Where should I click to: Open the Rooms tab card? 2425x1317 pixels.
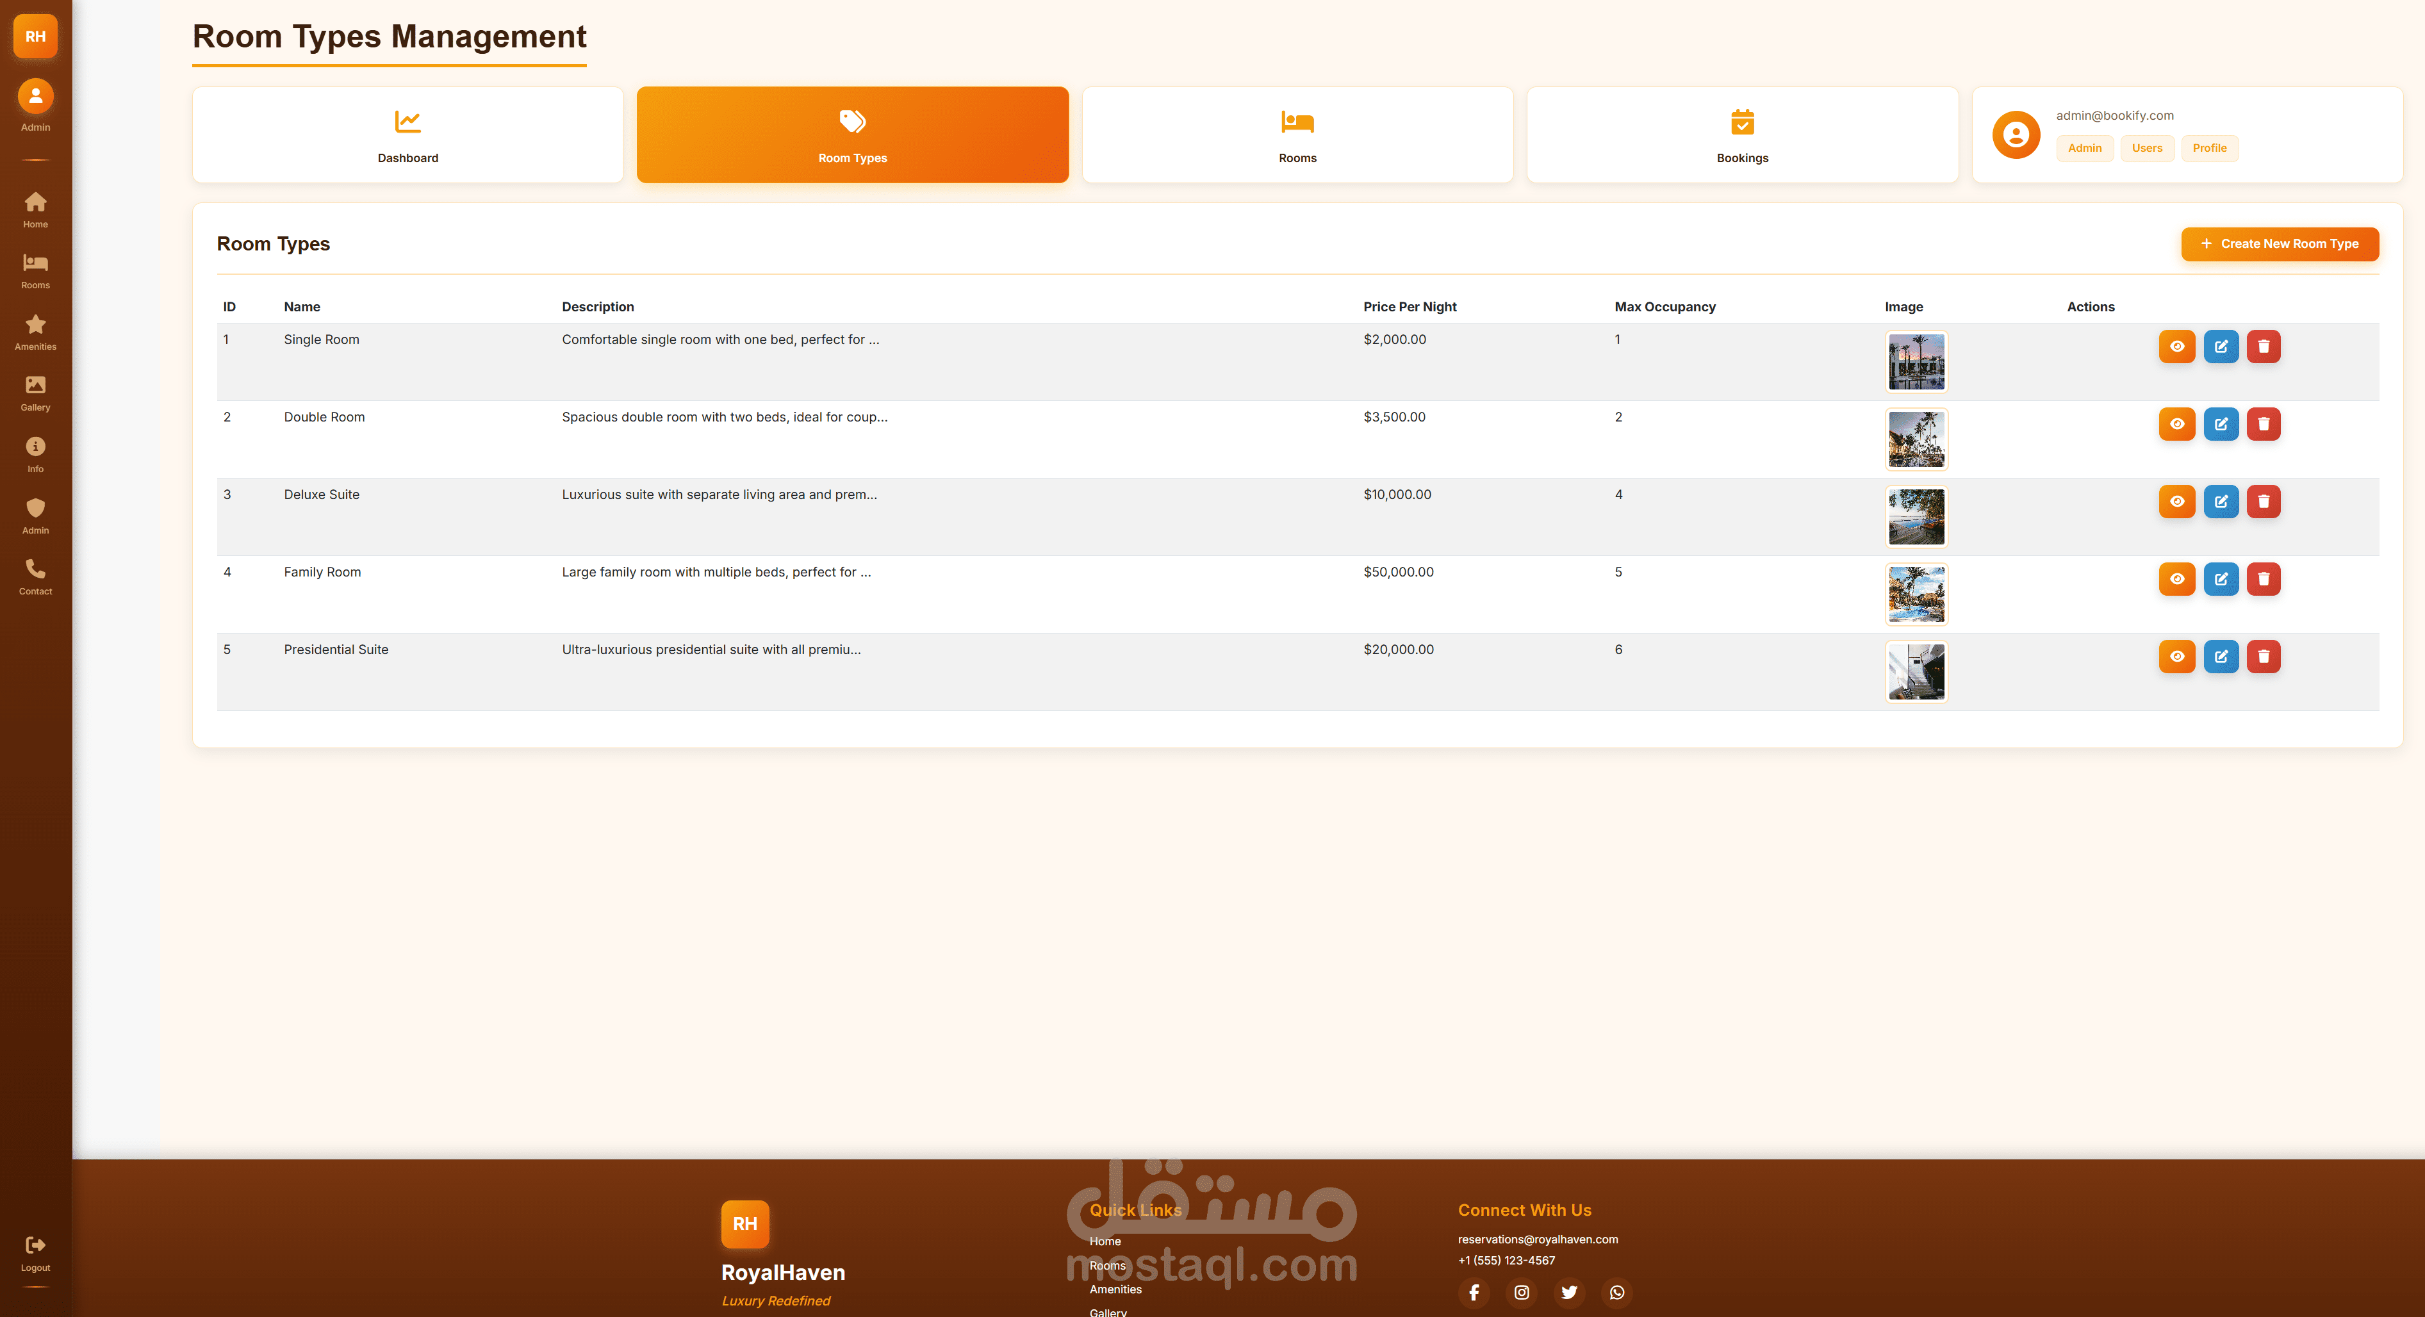click(x=1297, y=136)
